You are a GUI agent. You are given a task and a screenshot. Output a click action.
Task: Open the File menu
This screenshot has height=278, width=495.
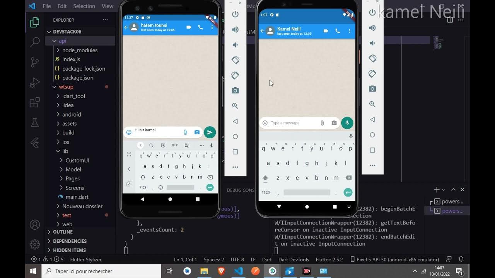click(x=47, y=6)
